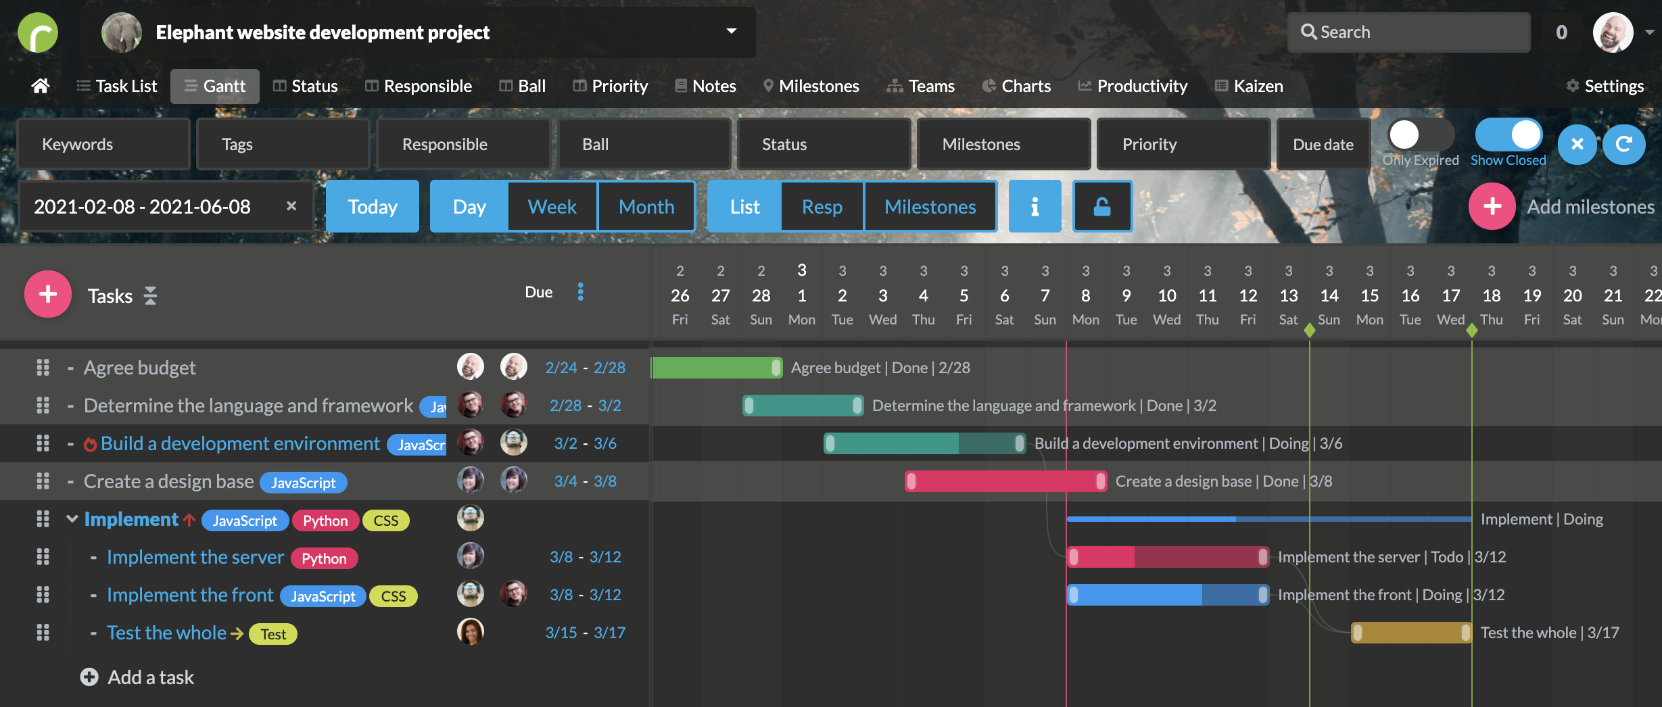Switch to the Teams tab
This screenshot has height=707, width=1662.
click(x=920, y=86)
